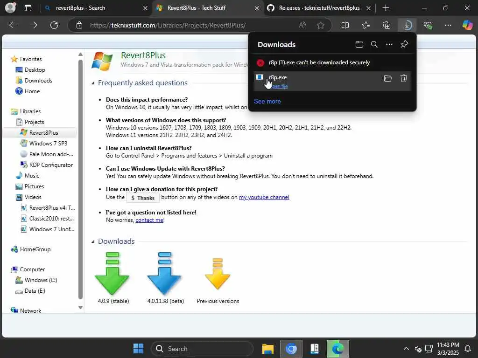This screenshot has width=478, height=358.
Task: Select Pictures library in sidebar
Action: 34,186
